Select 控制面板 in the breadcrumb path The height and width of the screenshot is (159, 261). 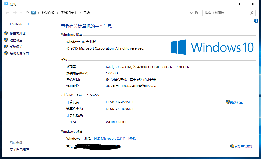click(x=48, y=13)
